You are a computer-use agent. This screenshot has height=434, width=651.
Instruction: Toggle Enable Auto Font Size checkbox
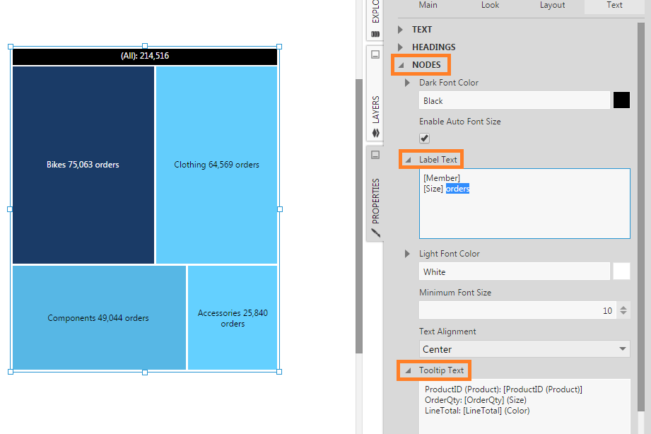pos(425,138)
